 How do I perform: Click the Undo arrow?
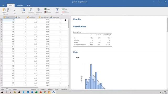point(14,10)
